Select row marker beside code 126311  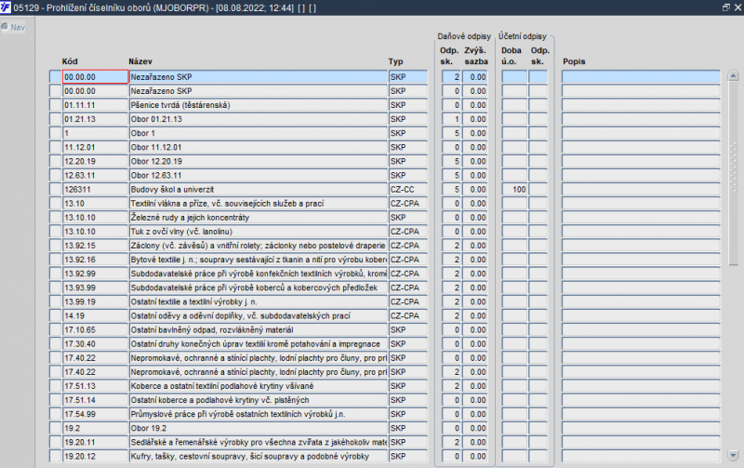(x=55, y=190)
